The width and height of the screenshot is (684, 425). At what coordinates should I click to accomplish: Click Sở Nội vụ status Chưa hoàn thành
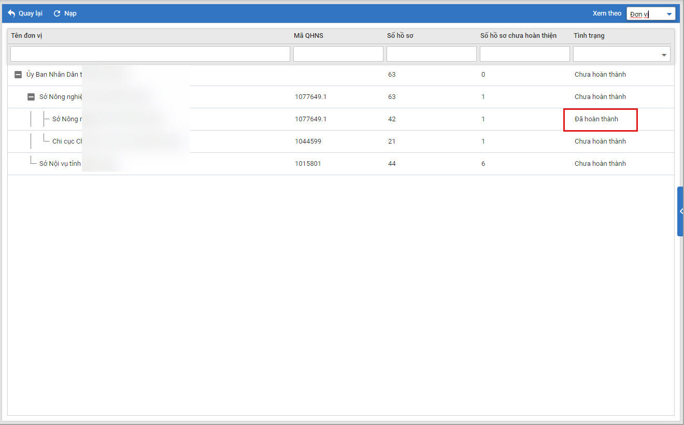pyautogui.click(x=600, y=164)
